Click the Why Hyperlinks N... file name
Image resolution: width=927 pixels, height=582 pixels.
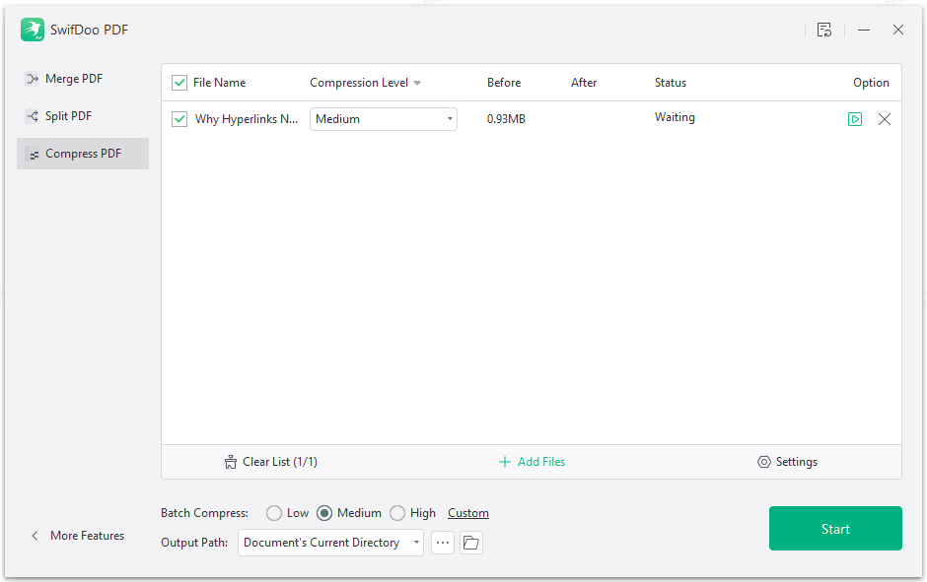(x=247, y=119)
